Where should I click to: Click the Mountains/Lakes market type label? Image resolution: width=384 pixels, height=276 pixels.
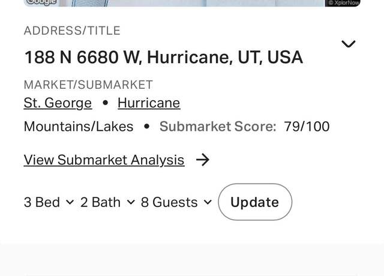click(x=79, y=127)
